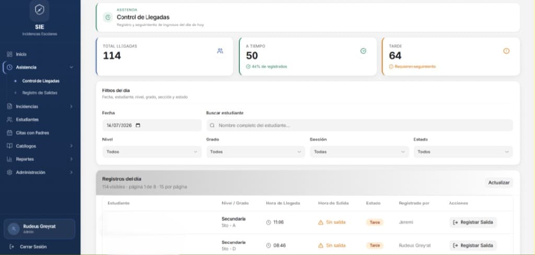Image resolution: width=535 pixels, height=255 pixels.
Task: Click the Asistencia clock icon in sidebar
Action: [x=9, y=67]
